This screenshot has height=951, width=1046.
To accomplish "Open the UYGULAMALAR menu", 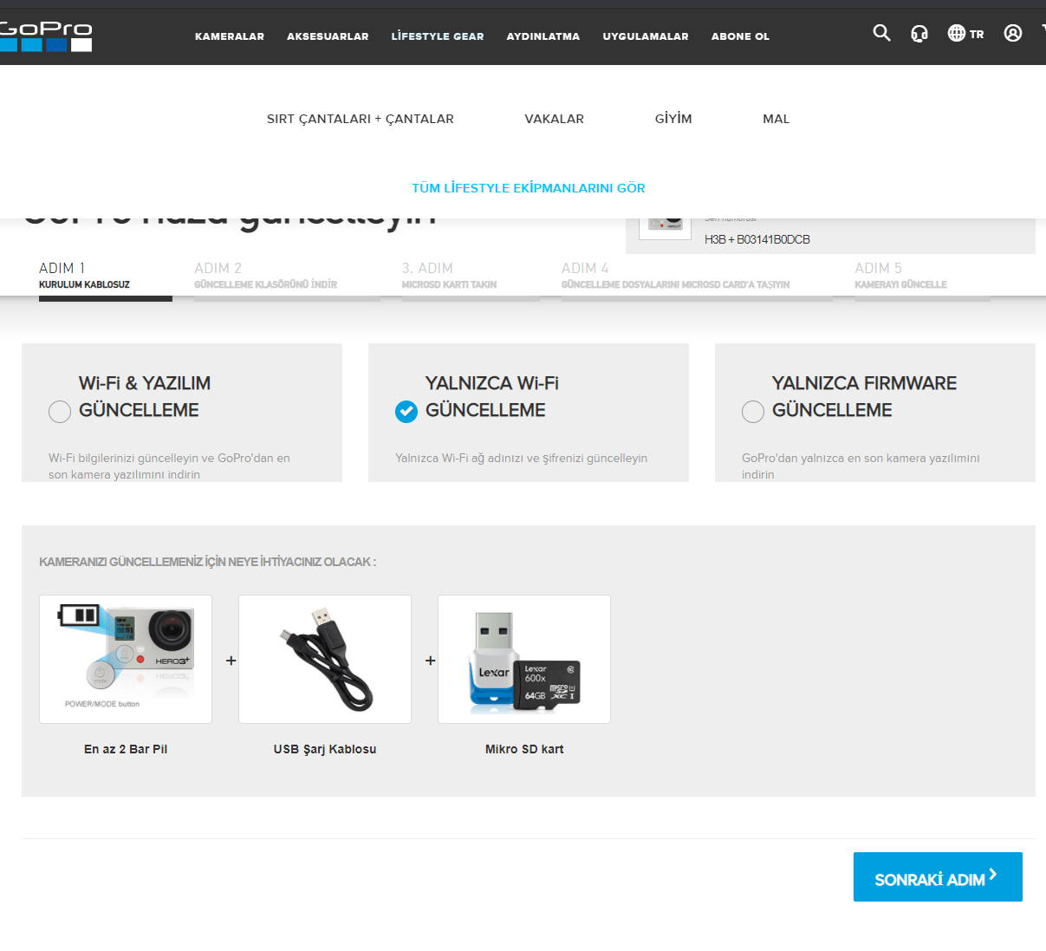I will point(646,36).
